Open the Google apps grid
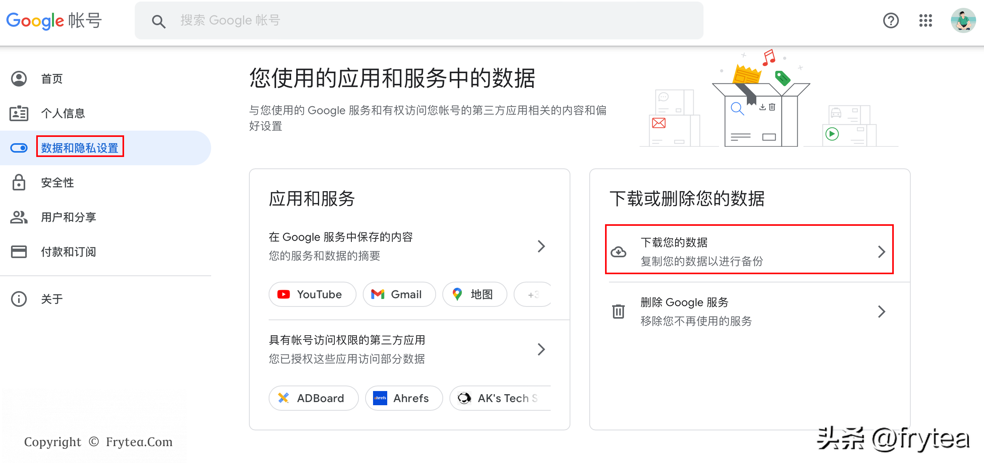Screen dimensions: 984x465 [925, 20]
